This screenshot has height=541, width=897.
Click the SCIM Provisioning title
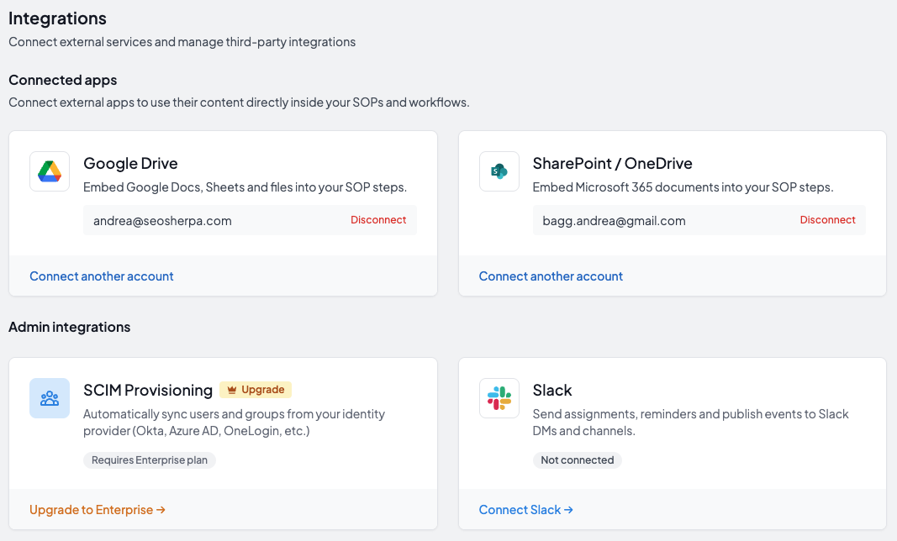coord(148,390)
